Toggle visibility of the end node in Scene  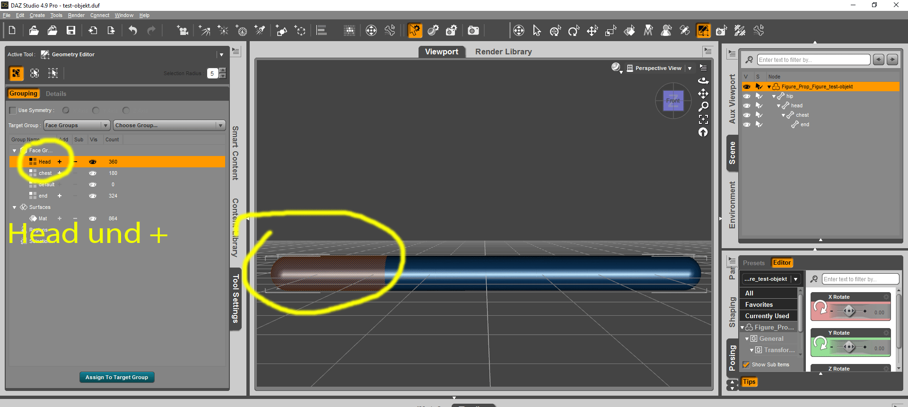pyautogui.click(x=747, y=125)
